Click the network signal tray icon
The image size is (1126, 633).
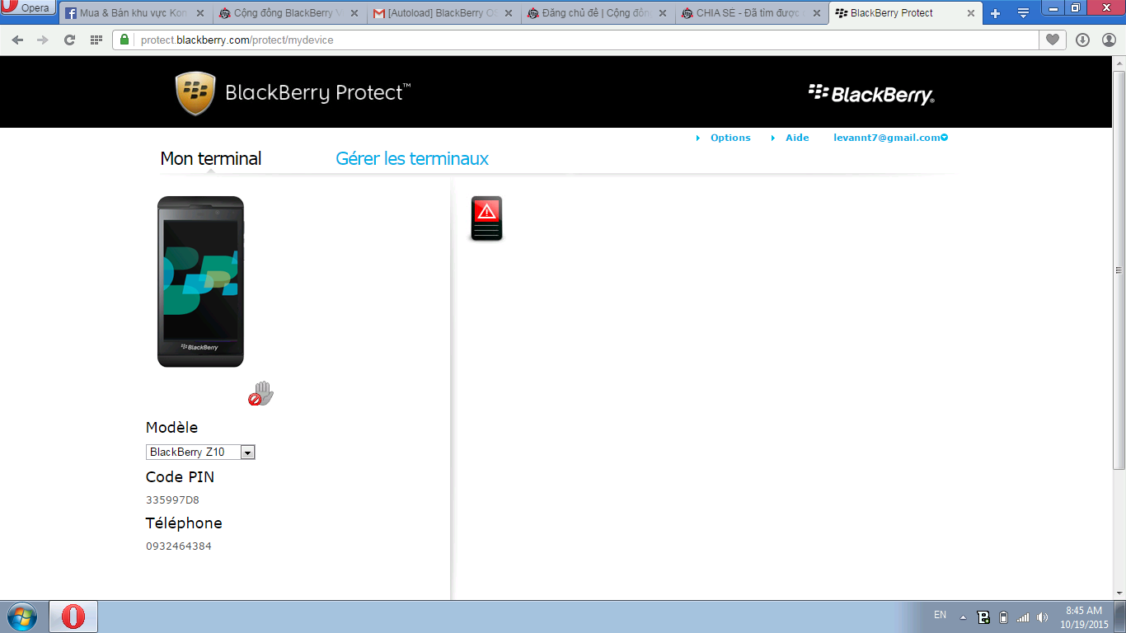tap(1023, 617)
